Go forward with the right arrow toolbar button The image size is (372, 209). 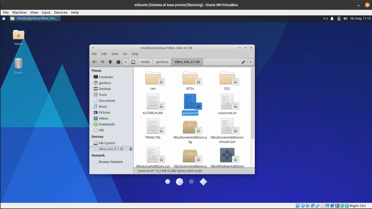click(102, 62)
